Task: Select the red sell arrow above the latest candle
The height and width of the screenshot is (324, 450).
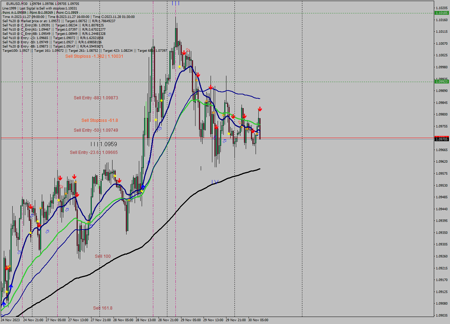Action: pyautogui.click(x=260, y=109)
